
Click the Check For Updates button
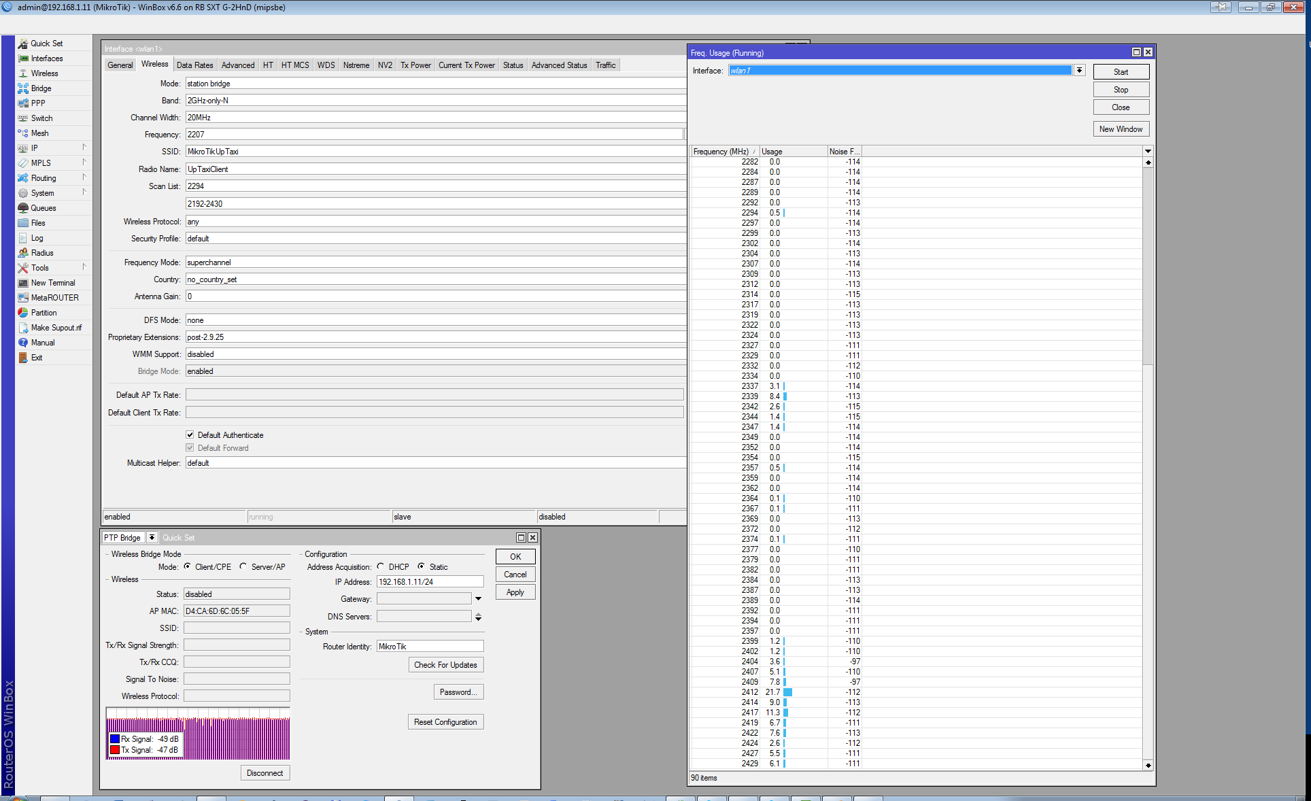(445, 665)
